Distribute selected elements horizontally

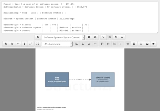95,44
